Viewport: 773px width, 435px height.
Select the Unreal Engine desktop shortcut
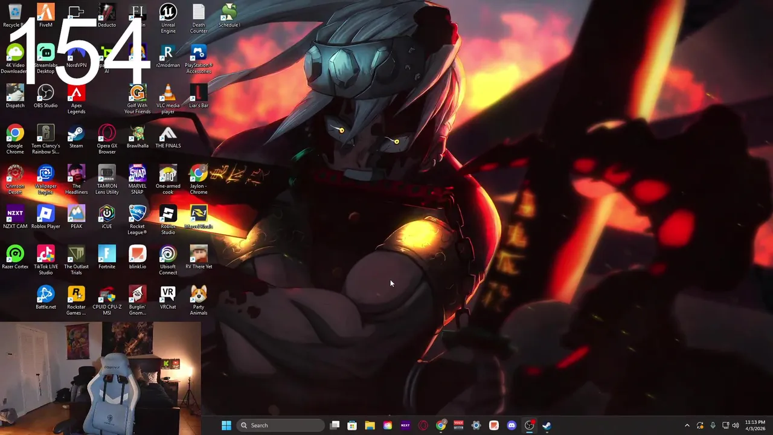[168, 19]
